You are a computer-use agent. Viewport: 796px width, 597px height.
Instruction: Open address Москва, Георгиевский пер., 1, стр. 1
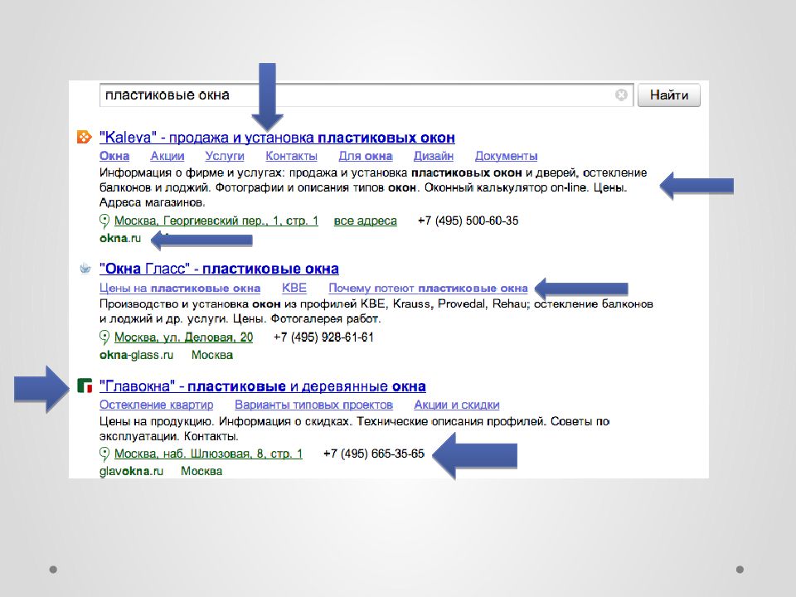coord(216,221)
